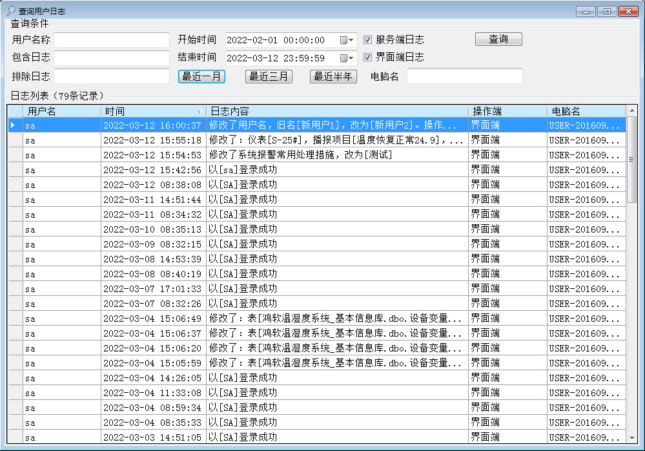Select log entry timed 2022-03-12 15:55:18

click(x=317, y=140)
